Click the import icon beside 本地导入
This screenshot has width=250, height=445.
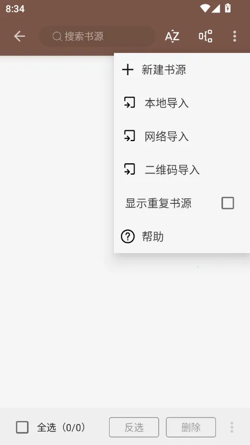pos(130,103)
